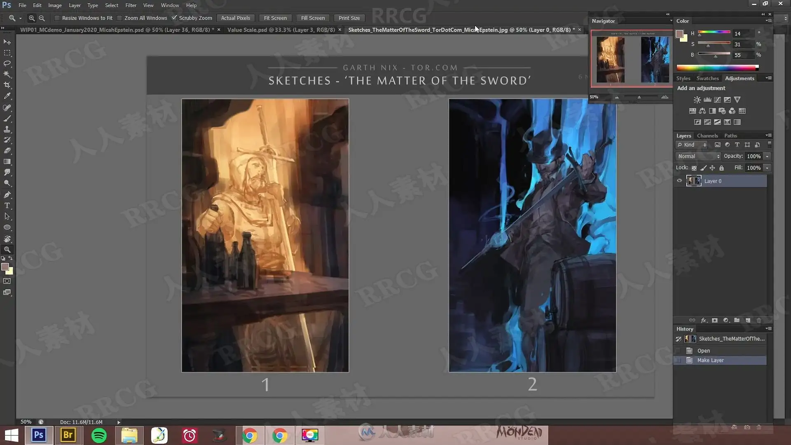Click the Fit Screen button
The height and width of the screenshot is (445, 791).
pyautogui.click(x=275, y=18)
